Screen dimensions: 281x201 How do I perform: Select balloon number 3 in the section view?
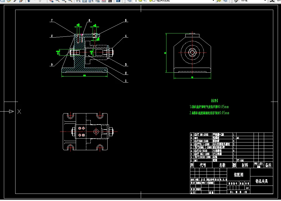(x=126, y=65)
